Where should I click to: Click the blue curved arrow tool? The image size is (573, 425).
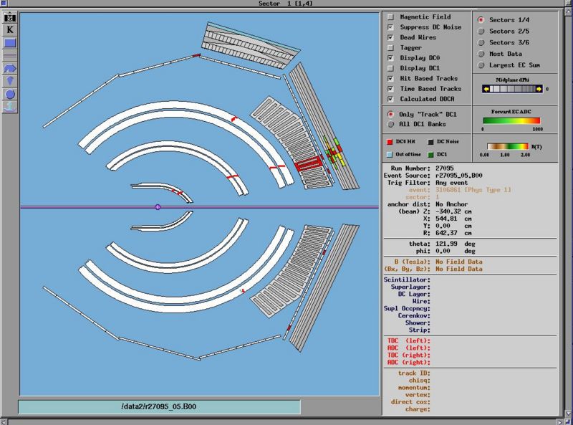point(10,68)
